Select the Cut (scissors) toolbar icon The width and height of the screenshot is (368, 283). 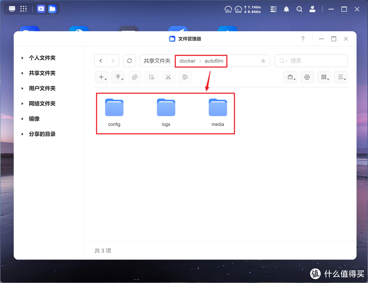click(168, 77)
